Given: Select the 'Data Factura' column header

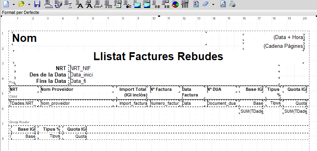Looking at the screenshot, I should pos(194,92).
